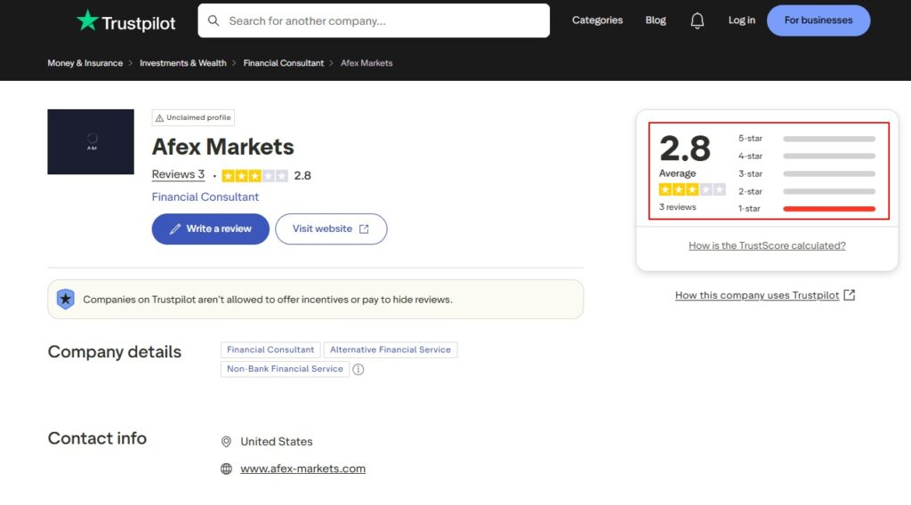Image resolution: width=911 pixels, height=505 pixels.
Task: Open the www.afex-markets.com link
Action: [x=302, y=469]
